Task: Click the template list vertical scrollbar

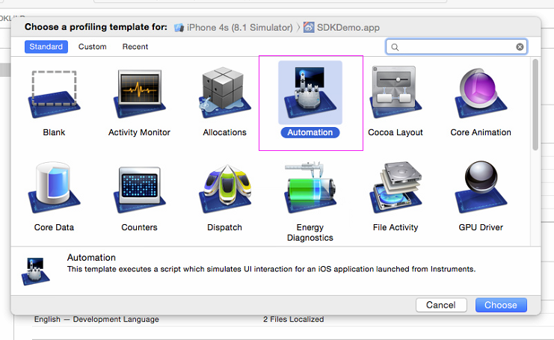Action: (x=535, y=105)
